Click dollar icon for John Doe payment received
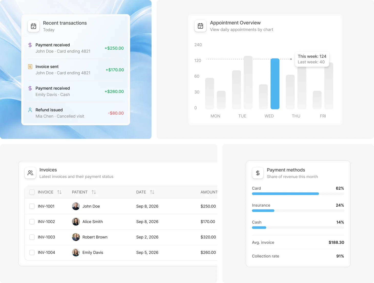This screenshot has height=283, width=374. coord(30,45)
